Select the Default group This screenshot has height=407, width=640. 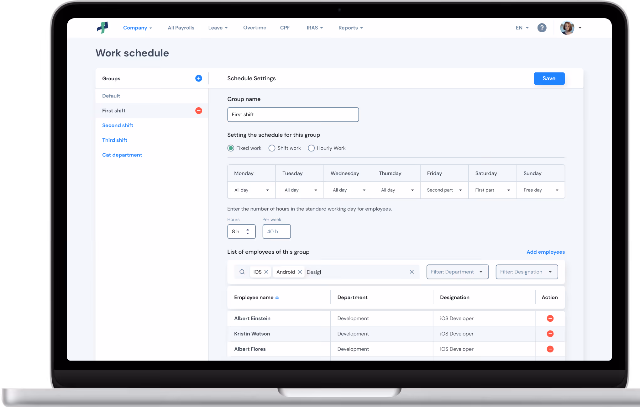[x=111, y=96]
